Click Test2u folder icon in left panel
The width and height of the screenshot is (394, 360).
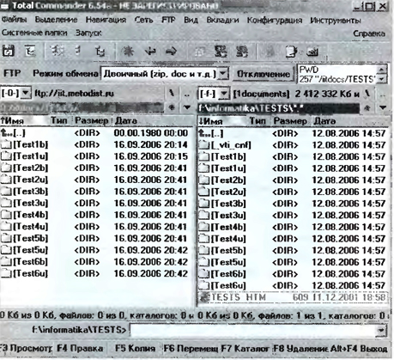point(6,180)
